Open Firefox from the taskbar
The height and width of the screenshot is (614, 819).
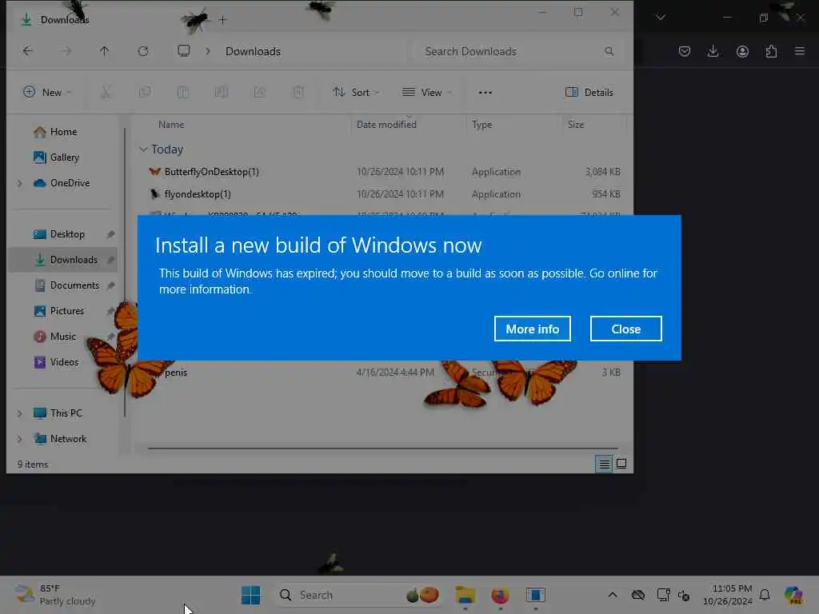pyautogui.click(x=500, y=595)
